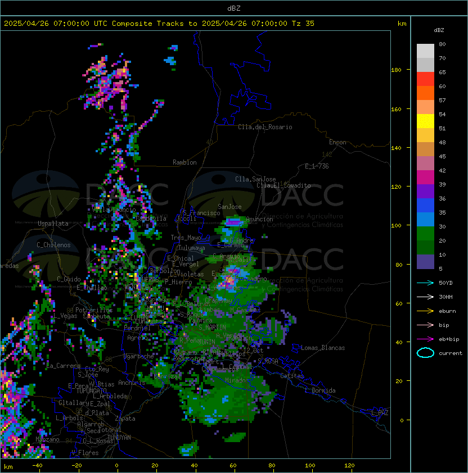Click the 120 km mark on horizontal axis

click(349, 465)
